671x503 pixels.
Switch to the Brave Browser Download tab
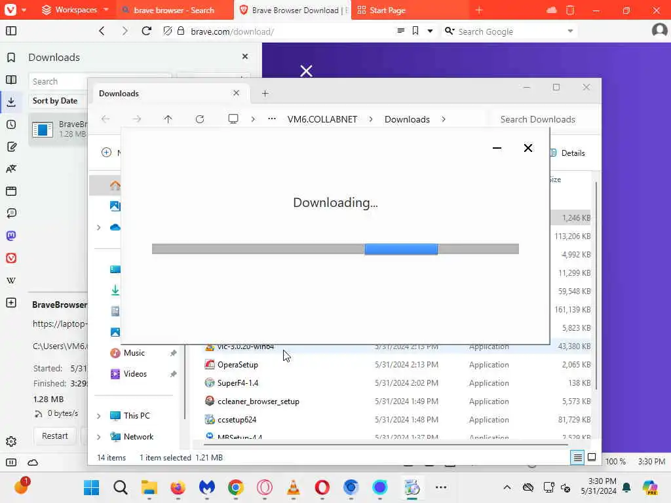tap(293, 10)
